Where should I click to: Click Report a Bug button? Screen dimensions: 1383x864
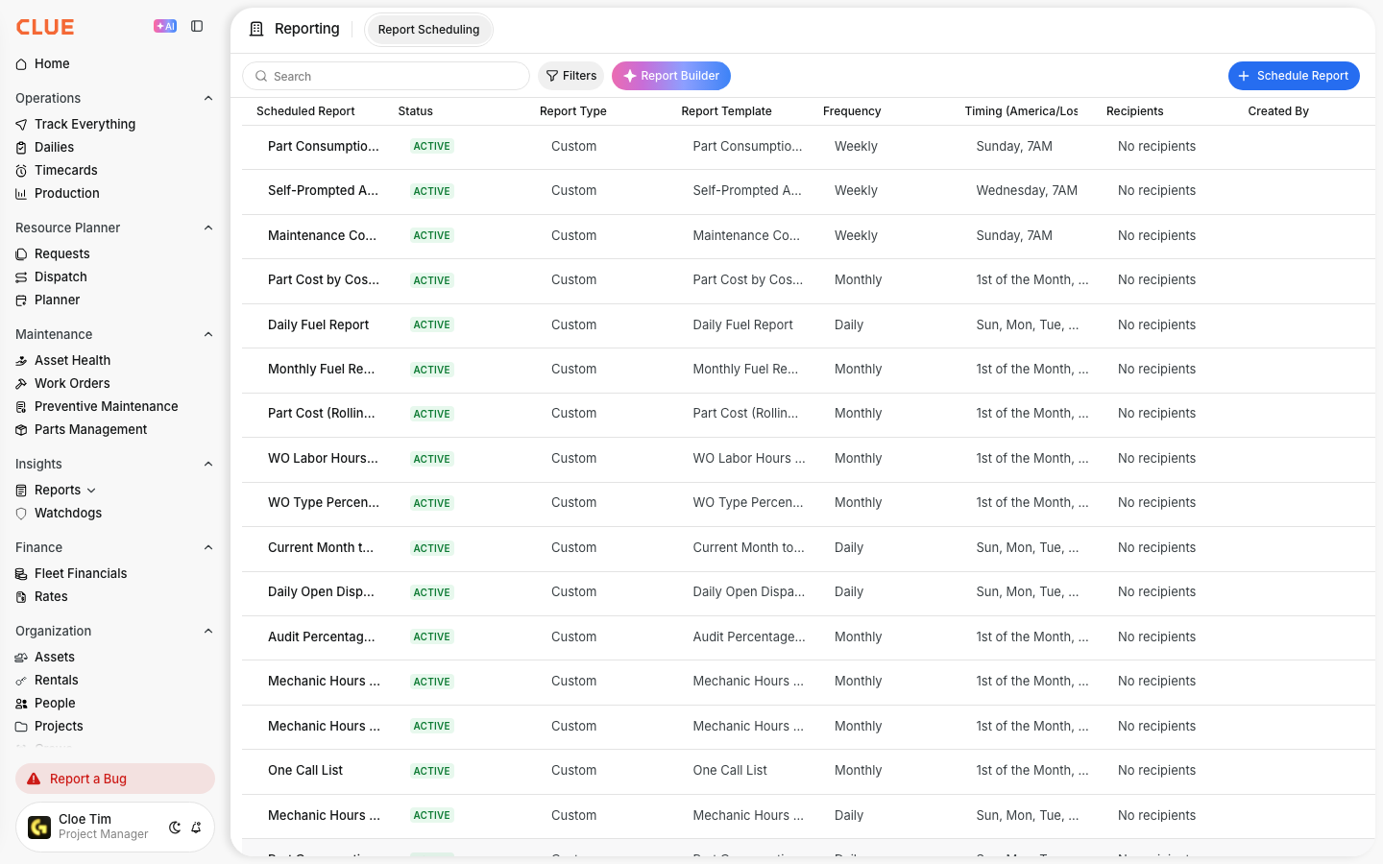point(115,779)
